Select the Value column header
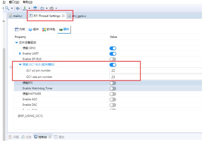 click(114, 37)
